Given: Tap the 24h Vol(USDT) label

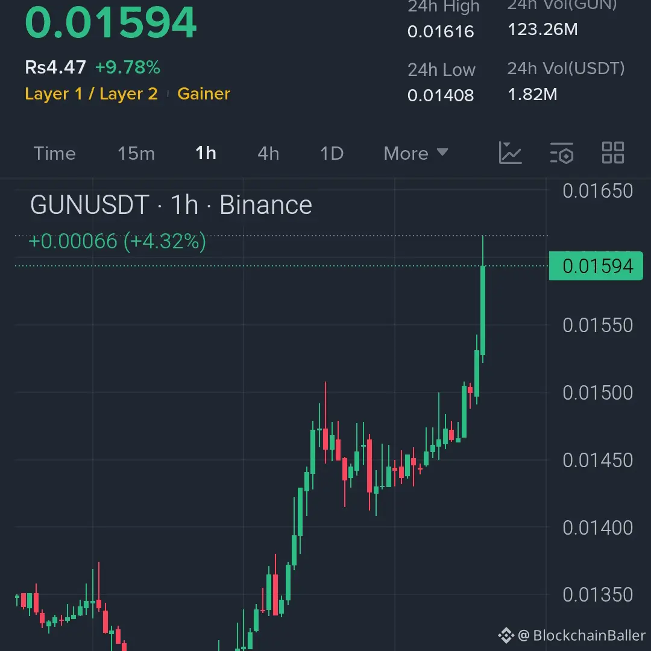Looking at the screenshot, I should [566, 69].
